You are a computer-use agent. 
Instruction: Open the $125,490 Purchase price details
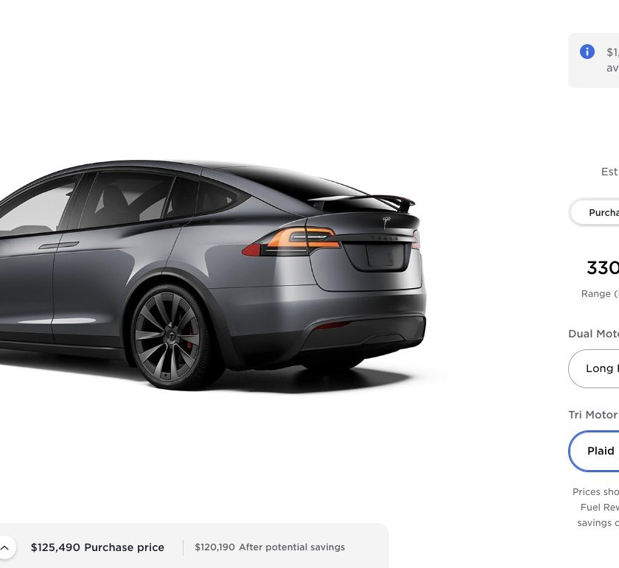pyautogui.click(x=97, y=547)
